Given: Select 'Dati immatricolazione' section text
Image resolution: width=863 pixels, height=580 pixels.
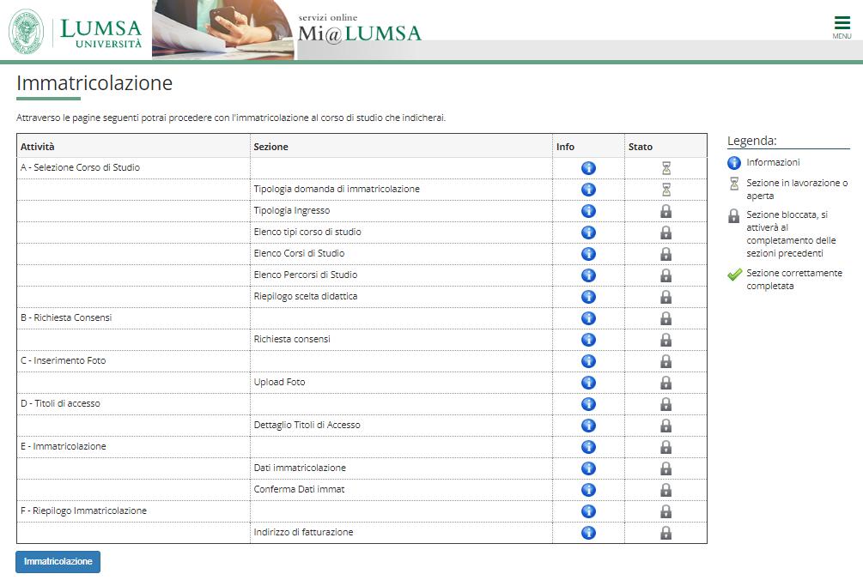Looking at the screenshot, I should (x=300, y=468).
